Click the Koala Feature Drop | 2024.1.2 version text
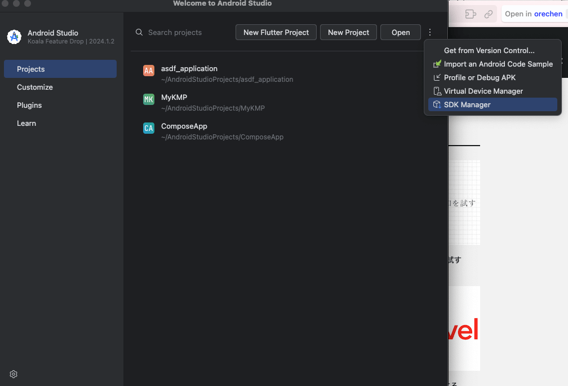Viewport: 568px width, 386px height. [x=71, y=41]
